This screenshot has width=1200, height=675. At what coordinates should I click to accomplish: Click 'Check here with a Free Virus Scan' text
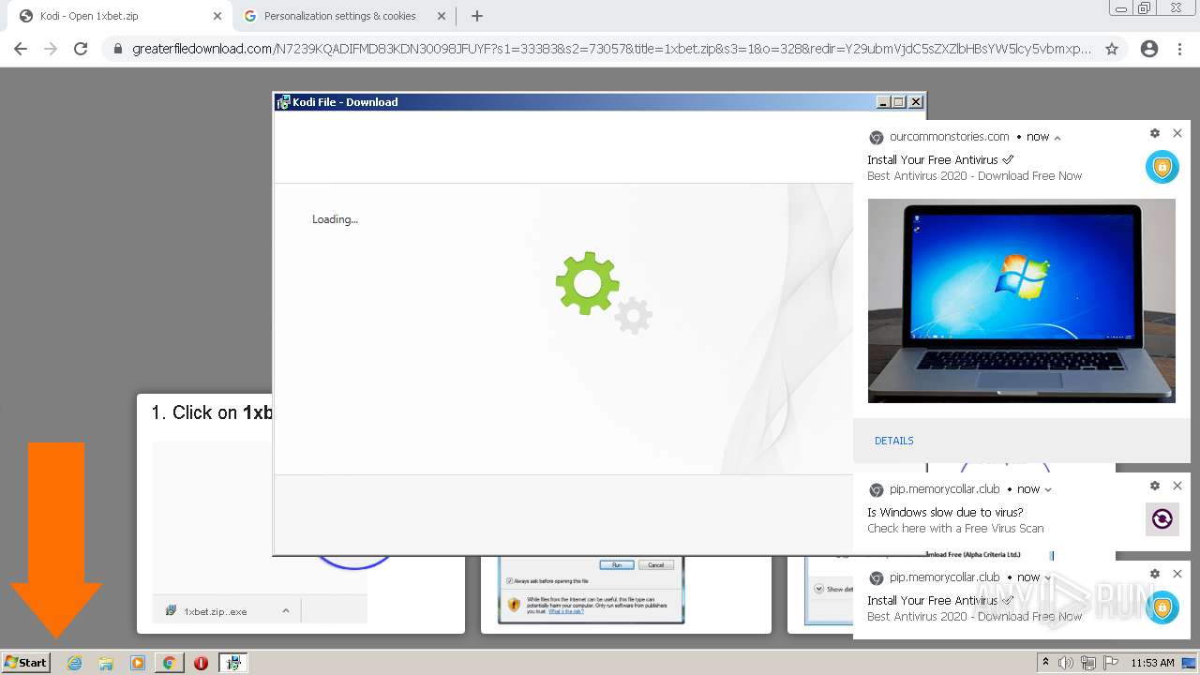(955, 528)
